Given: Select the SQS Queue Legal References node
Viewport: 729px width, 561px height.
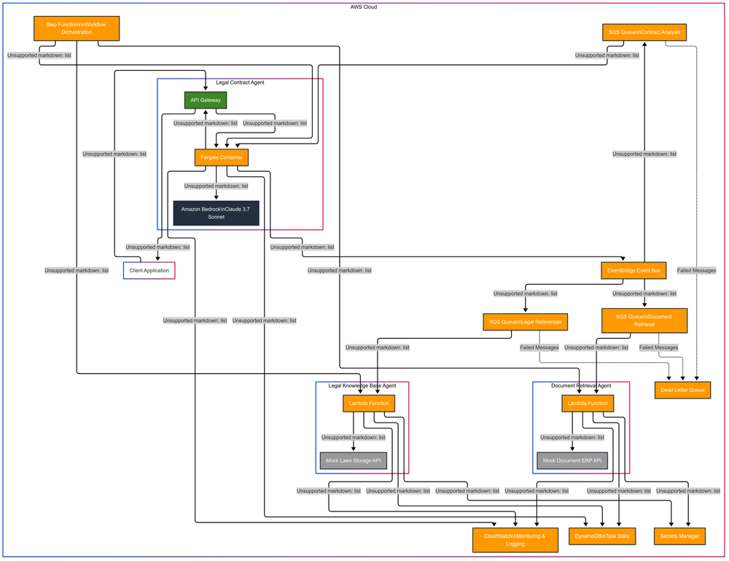Looking at the screenshot, I should [525, 321].
